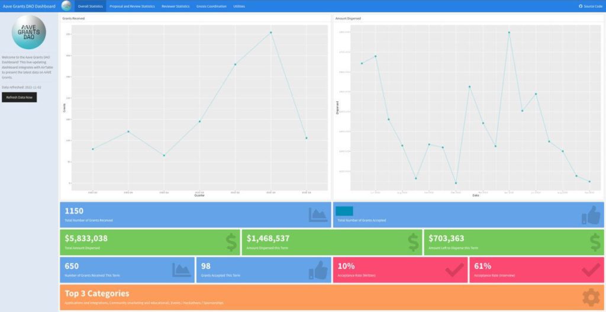This screenshot has width=606, height=312.
Task: Open the Source Code link
Action: pos(591,6)
